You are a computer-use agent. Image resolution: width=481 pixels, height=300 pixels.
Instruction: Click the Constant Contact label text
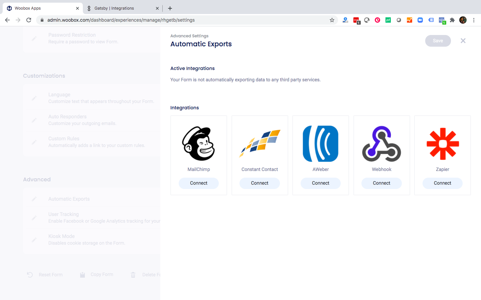coord(260,169)
